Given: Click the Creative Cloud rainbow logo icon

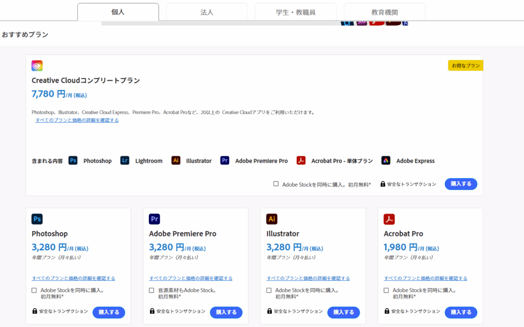Looking at the screenshot, I should tap(37, 66).
